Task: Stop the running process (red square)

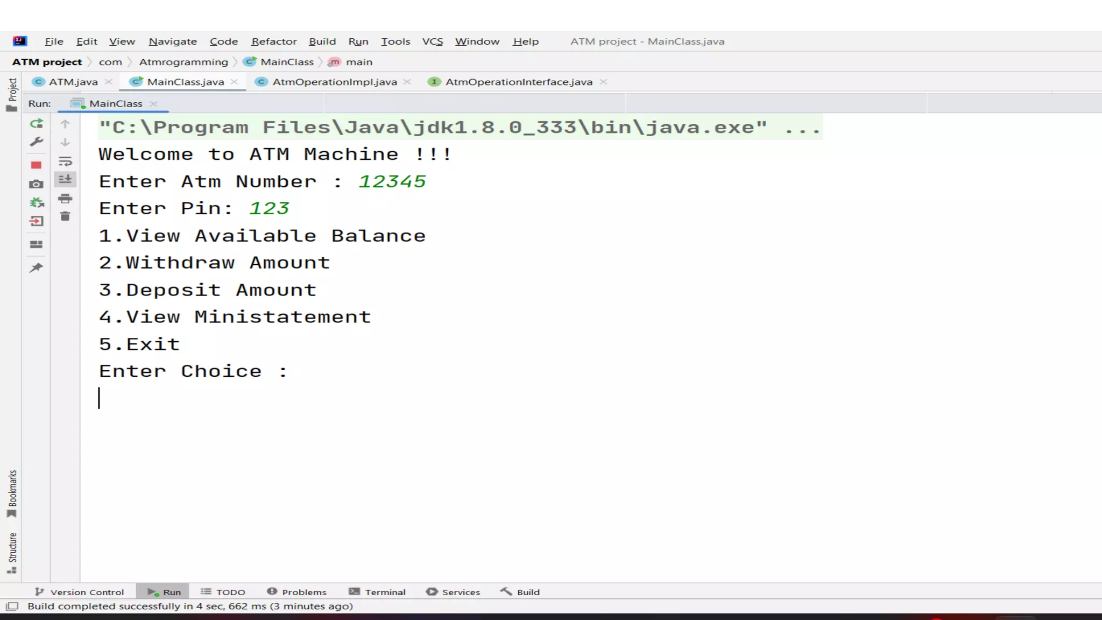Action: coord(36,165)
